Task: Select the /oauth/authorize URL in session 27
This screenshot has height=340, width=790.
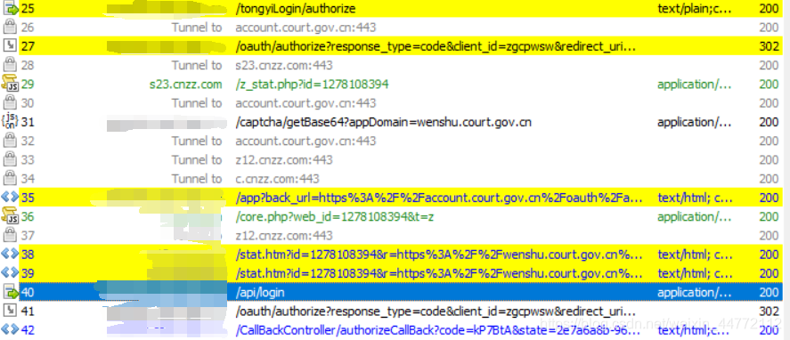Action: click(x=436, y=46)
